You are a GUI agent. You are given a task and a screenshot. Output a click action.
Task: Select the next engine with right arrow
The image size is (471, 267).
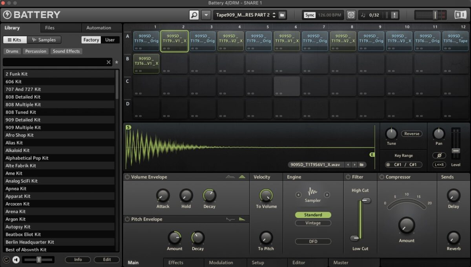point(327,194)
